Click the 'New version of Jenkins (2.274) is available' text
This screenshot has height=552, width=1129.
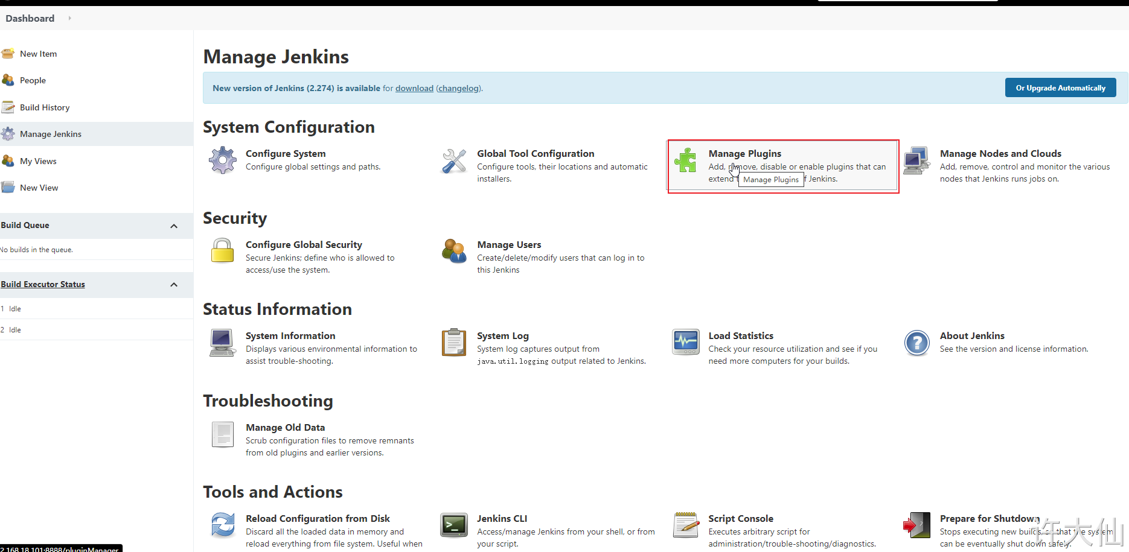click(x=296, y=88)
